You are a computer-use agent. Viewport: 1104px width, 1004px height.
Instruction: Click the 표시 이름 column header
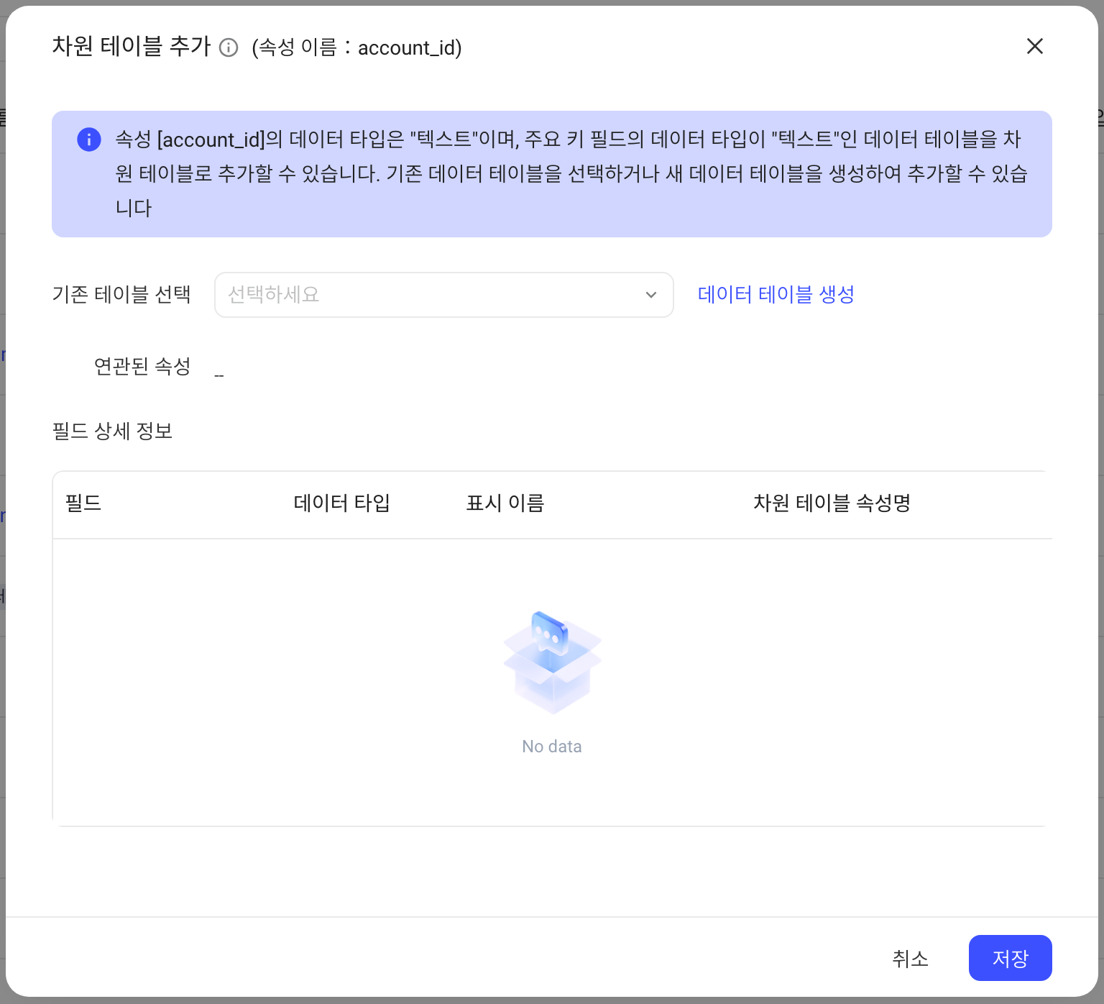(505, 503)
